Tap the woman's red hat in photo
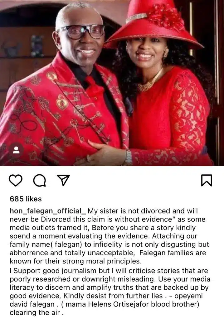Viewport: 224px width, 320px height. pyautogui.click(x=154, y=24)
